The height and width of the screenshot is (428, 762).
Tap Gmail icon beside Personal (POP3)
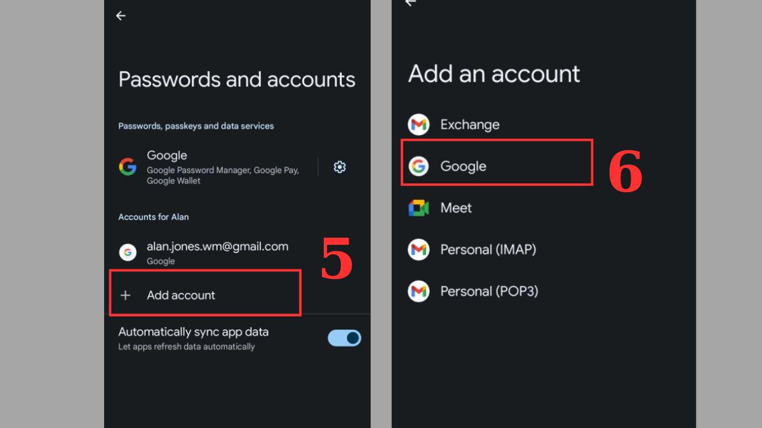(418, 292)
